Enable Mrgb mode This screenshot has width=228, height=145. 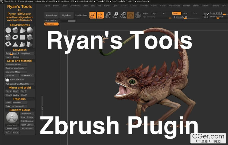point(145,13)
